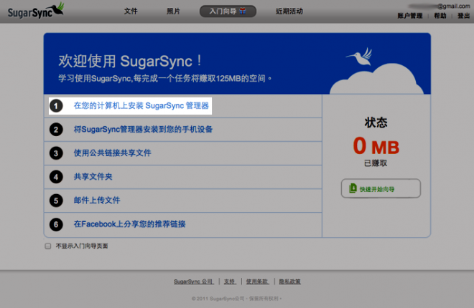Click the step 4 number icon

pos(56,176)
